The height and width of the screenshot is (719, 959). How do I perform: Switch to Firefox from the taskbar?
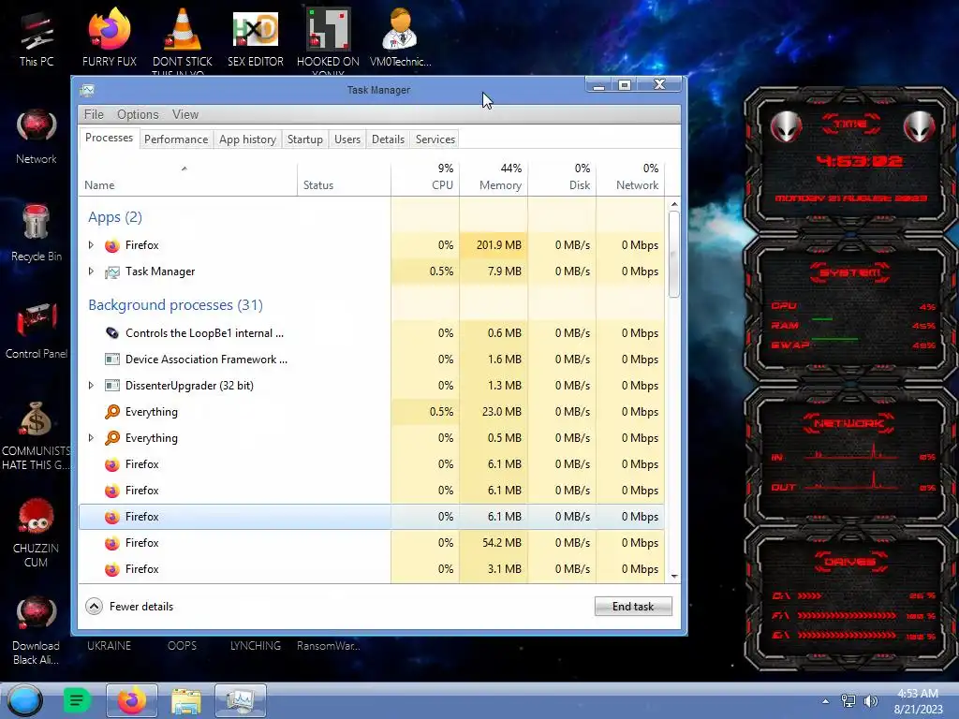132,700
